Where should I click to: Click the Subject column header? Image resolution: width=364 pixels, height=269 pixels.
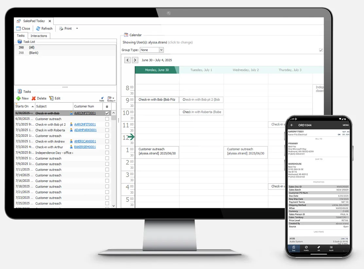(54, 106)
